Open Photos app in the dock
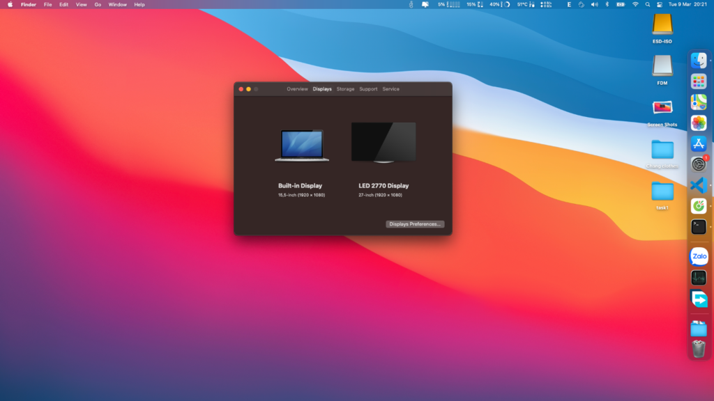Viewport: 714px width, 401px height. point(699,123)
